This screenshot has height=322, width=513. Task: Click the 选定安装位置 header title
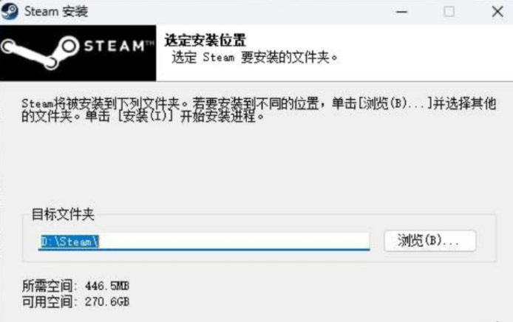[205, 41]
